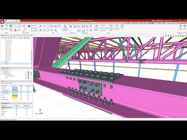Add a new tag with the plus icon
The width and height of the screenshot is (187, 140).
click(2, 83)
